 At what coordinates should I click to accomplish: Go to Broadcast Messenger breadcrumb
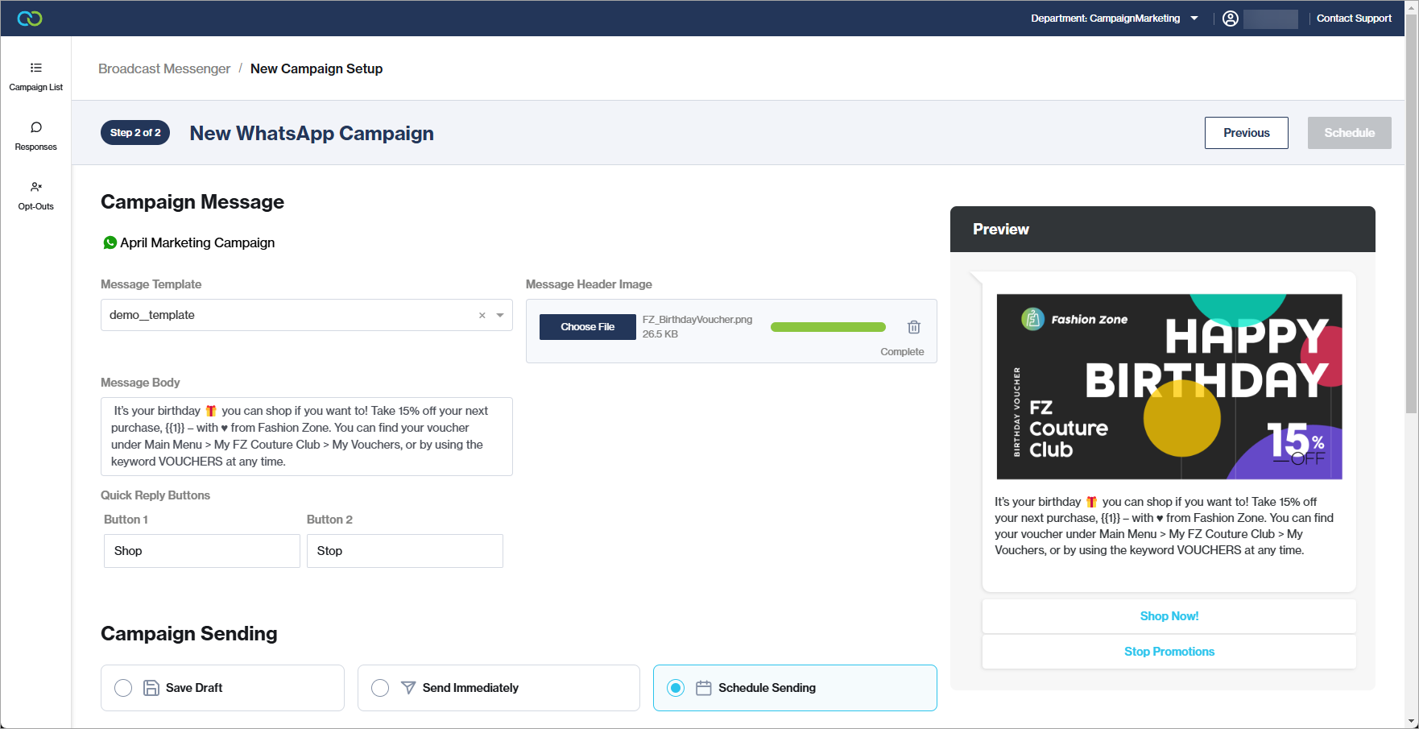pos(164,69)
